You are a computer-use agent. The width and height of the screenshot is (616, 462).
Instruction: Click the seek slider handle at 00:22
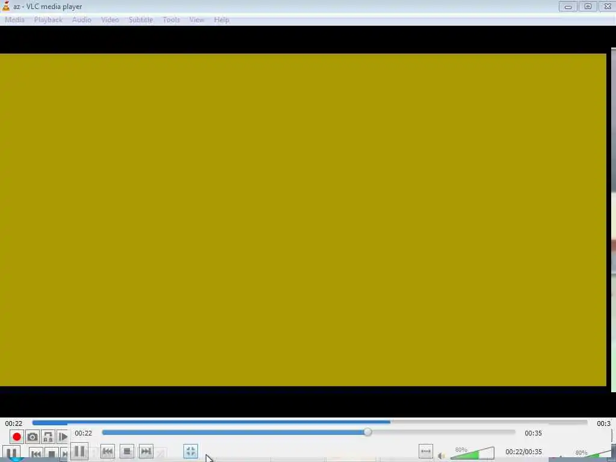click(368, 432)
